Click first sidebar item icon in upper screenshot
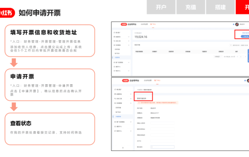 pos(114,33)
